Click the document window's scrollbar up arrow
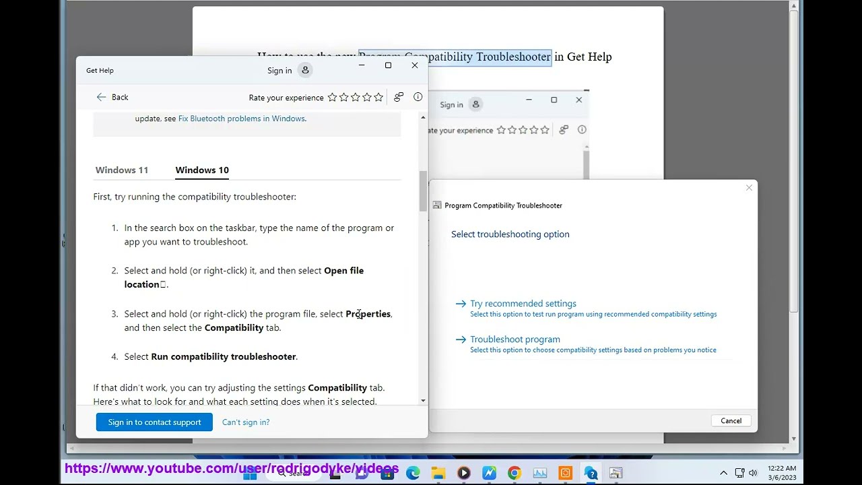 794,6
